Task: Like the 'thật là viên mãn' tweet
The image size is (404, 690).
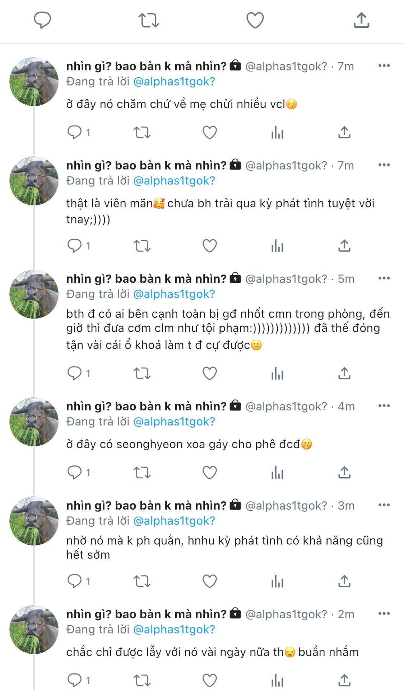Action: point(210,246)
